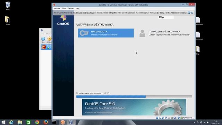Switch to VirtualBox cube taskbar icon
This screenshot has width=222, height=125.
71,122
